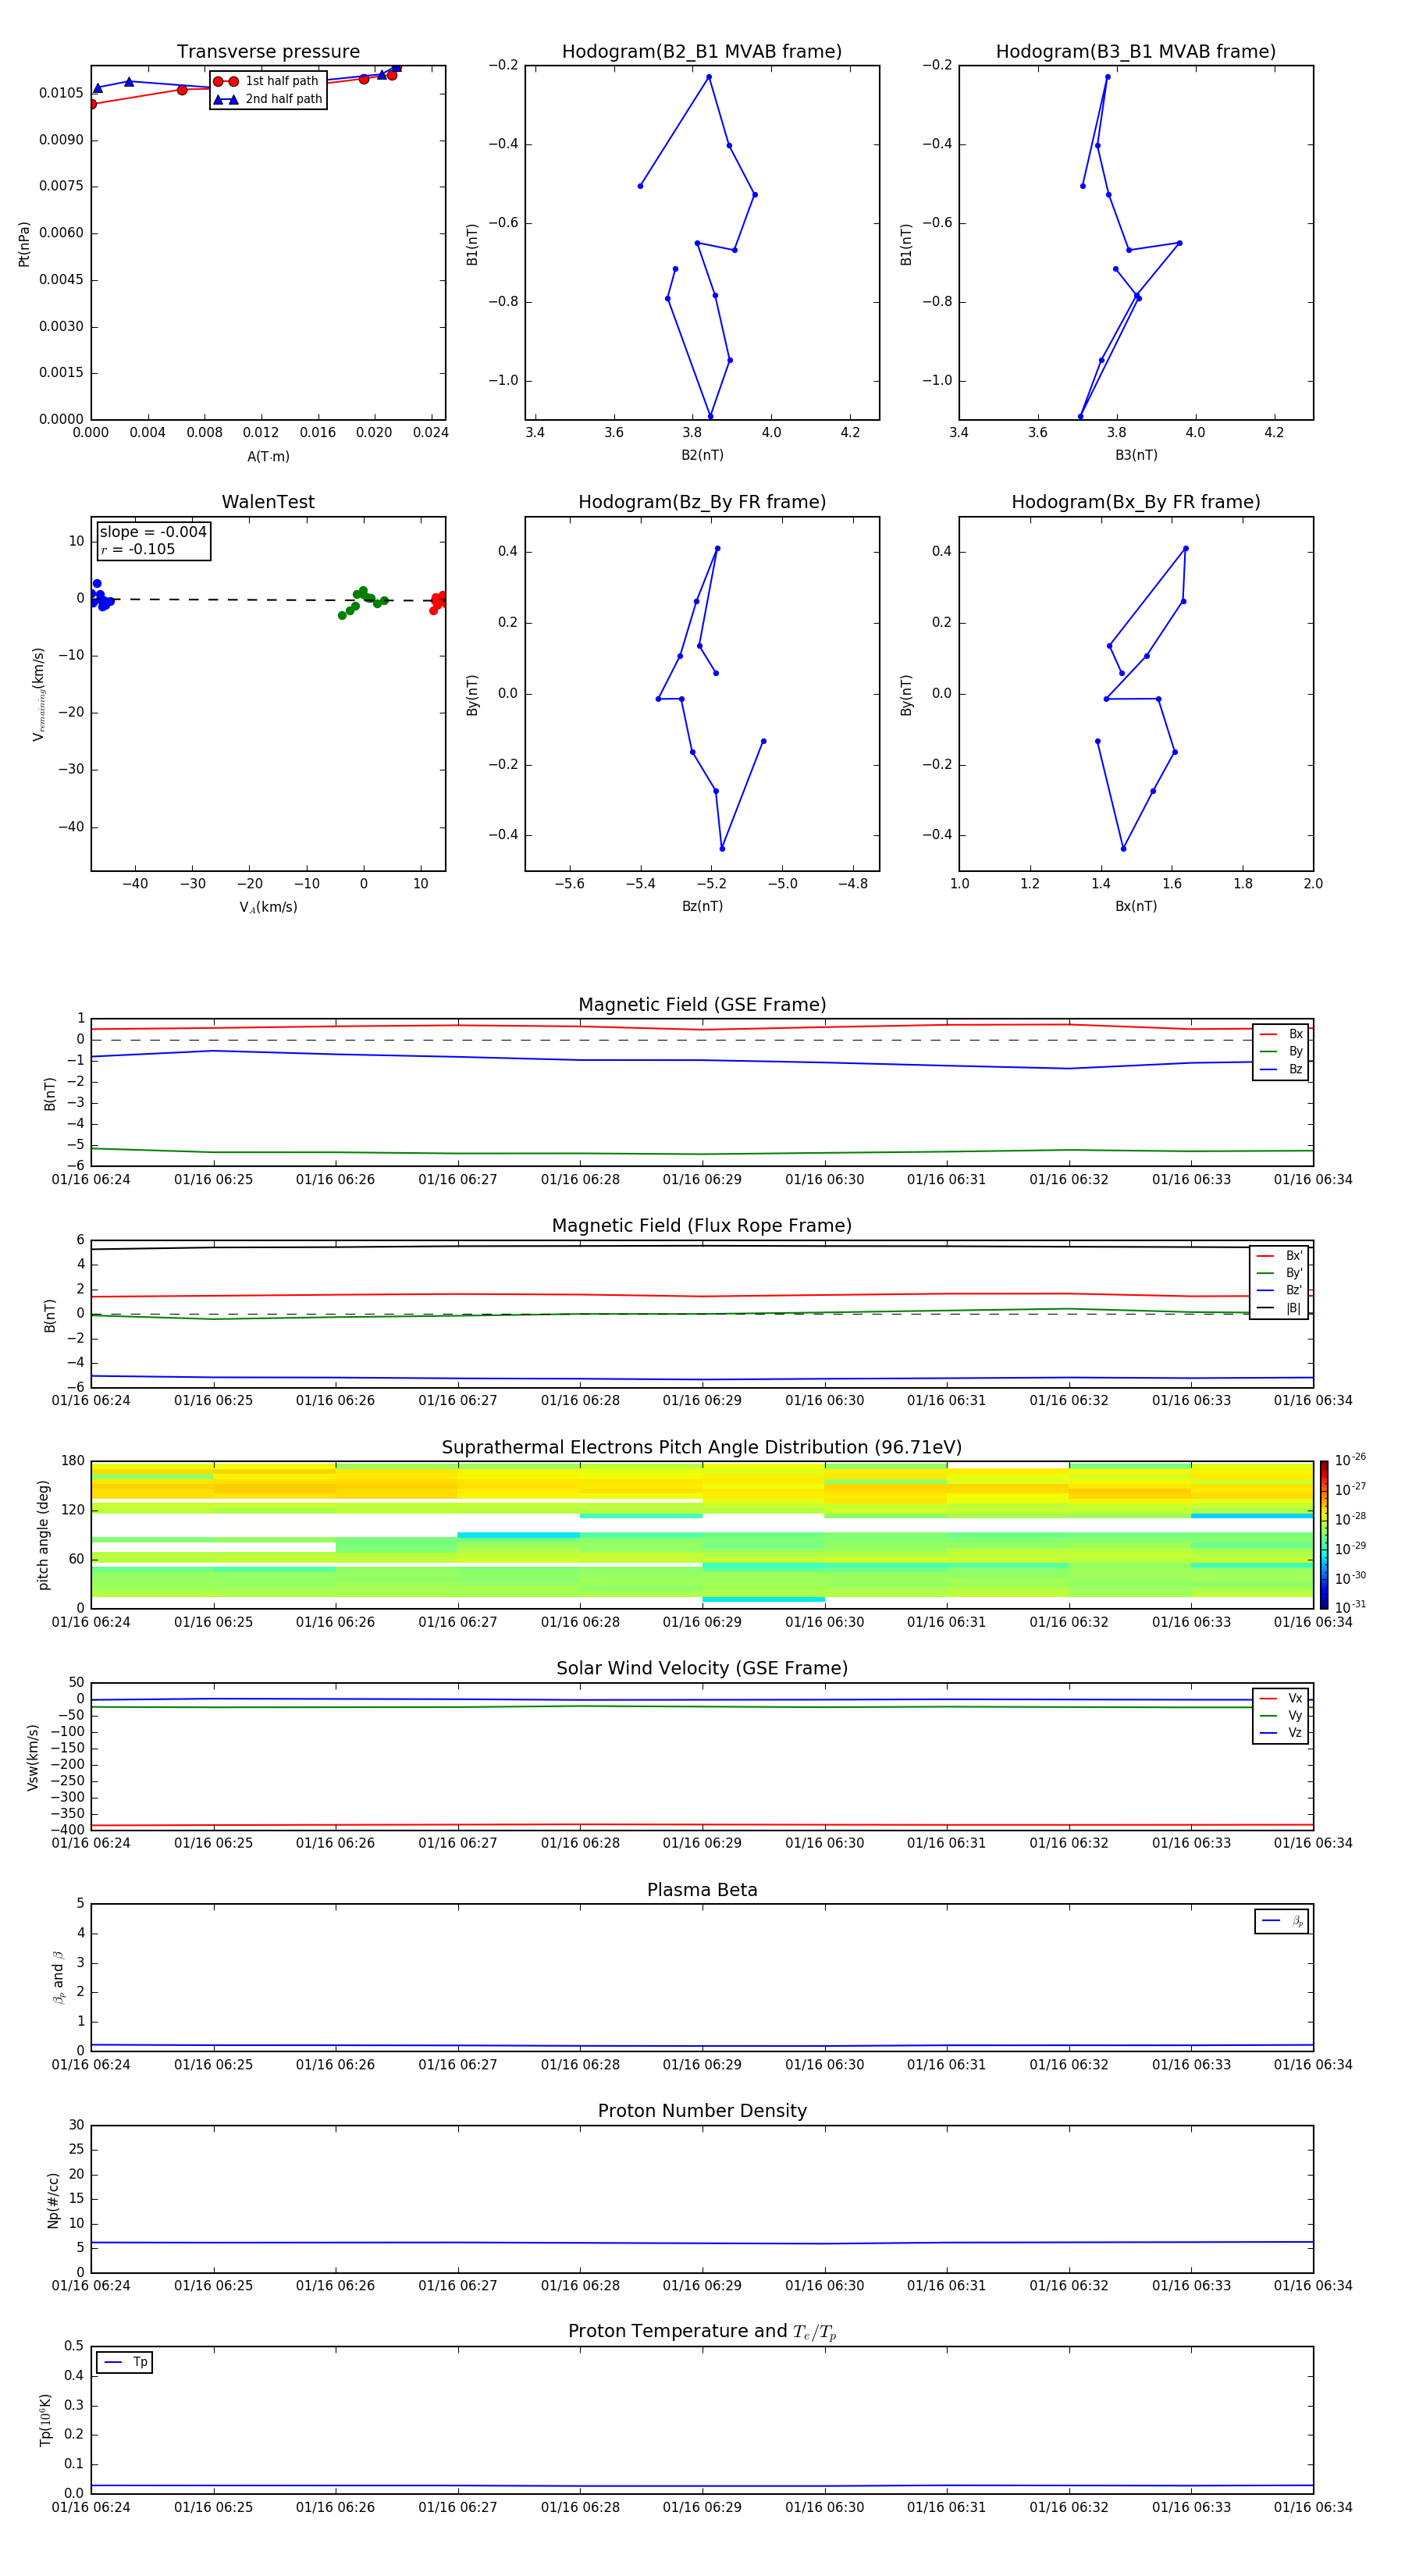Click the 'Pt(nPa)' y-axis label
1405x2576 pixels.
(x=24, y=244)
